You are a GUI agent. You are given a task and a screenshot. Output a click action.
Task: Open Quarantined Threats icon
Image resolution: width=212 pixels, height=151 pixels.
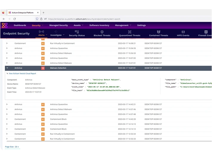[x=130, y=32]
